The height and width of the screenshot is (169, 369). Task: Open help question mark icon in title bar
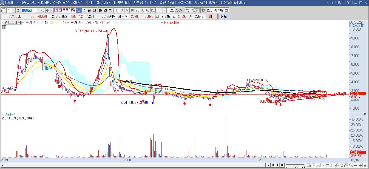tap(348, 2)
